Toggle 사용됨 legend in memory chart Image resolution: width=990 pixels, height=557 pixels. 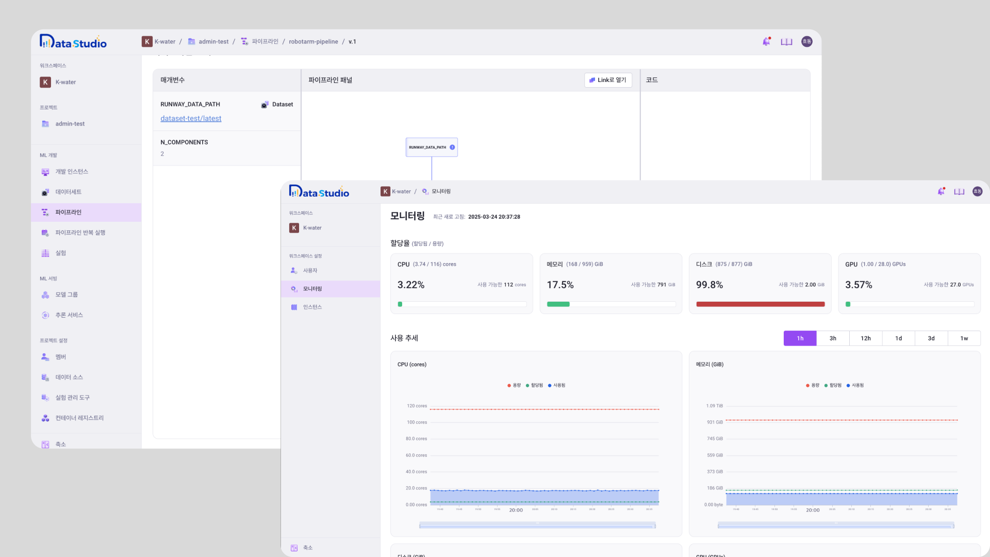click(x=855, y=385)
